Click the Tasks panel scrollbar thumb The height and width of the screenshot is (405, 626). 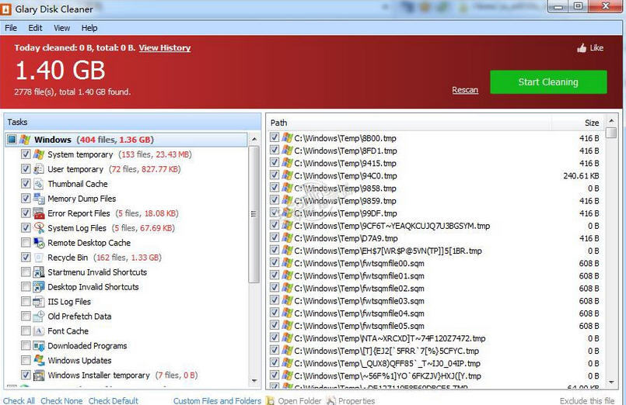pyautogui.click(x=254, y=214)
